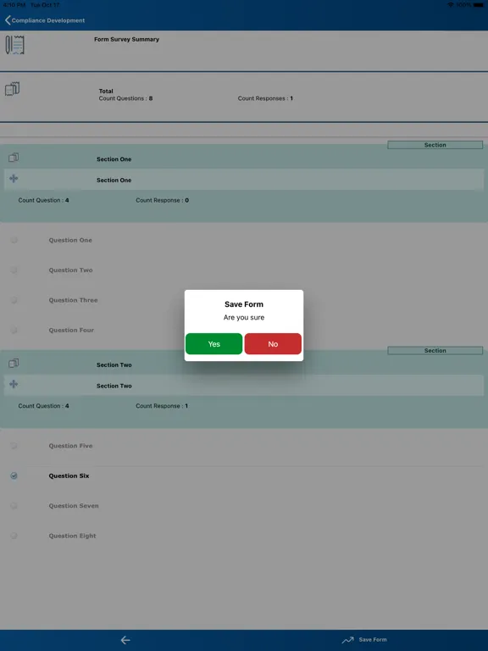488x651 pixels.
Task: Tap the Save Form chart-arrow icon
Action: [x=347, y=640]
